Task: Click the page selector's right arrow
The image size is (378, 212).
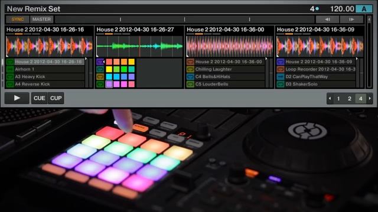Action: coord(370,98)
